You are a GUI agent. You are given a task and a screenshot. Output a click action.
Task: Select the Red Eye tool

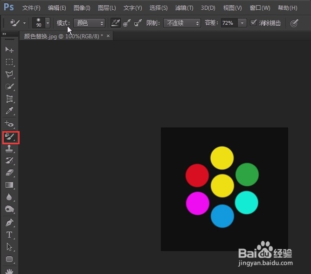[x=9, y=124]
